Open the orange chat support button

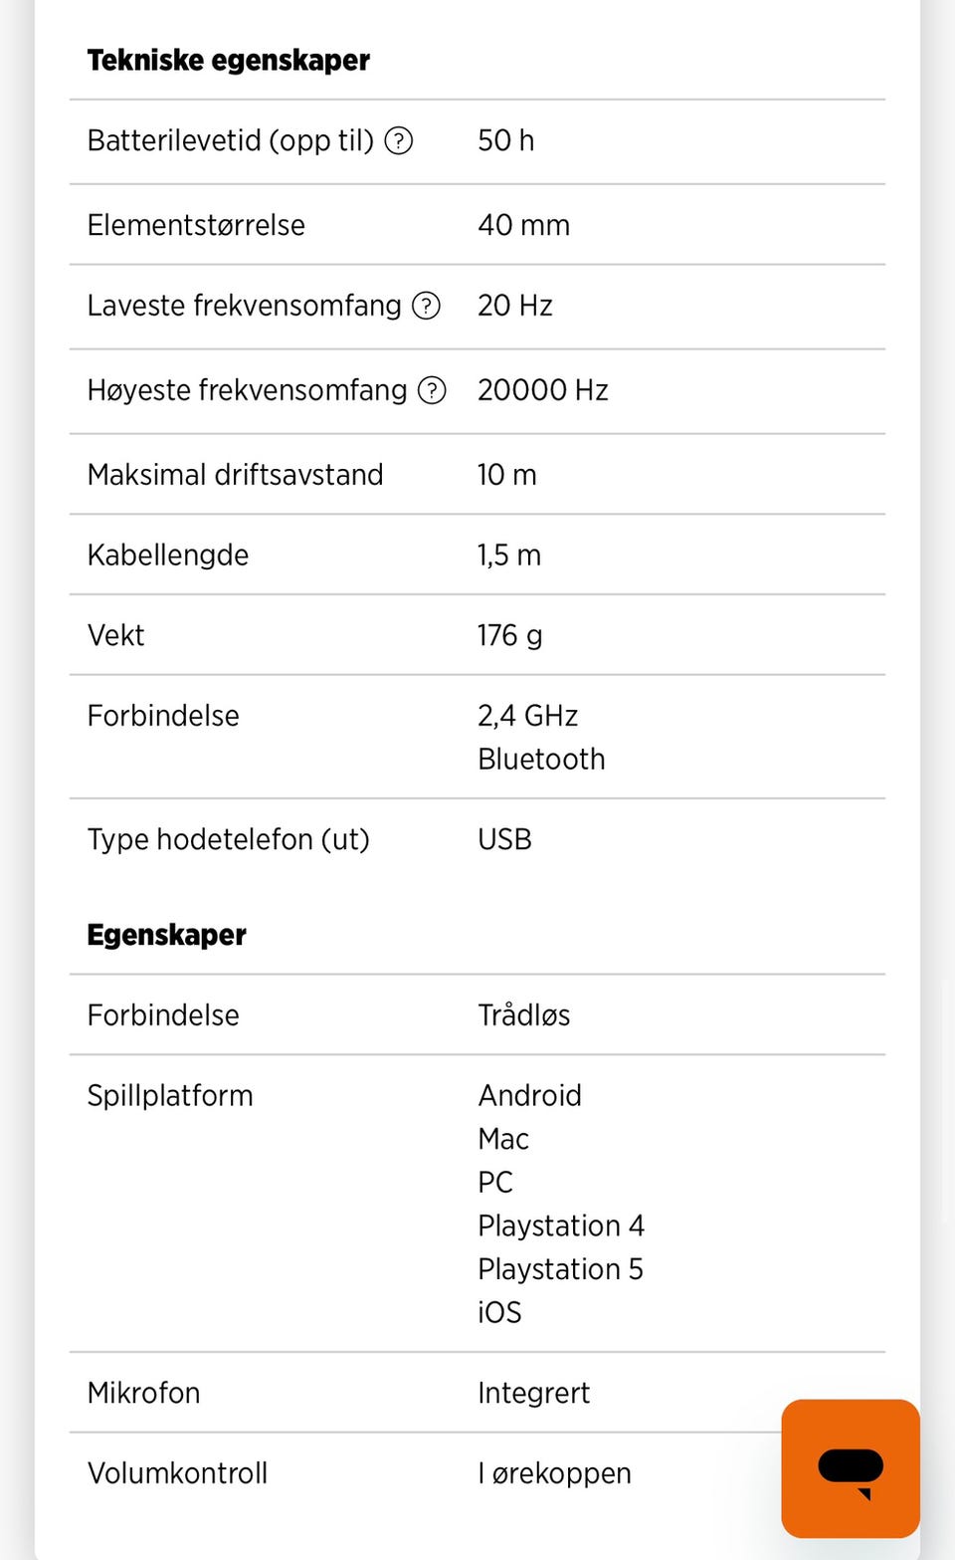pos(850,1467)
